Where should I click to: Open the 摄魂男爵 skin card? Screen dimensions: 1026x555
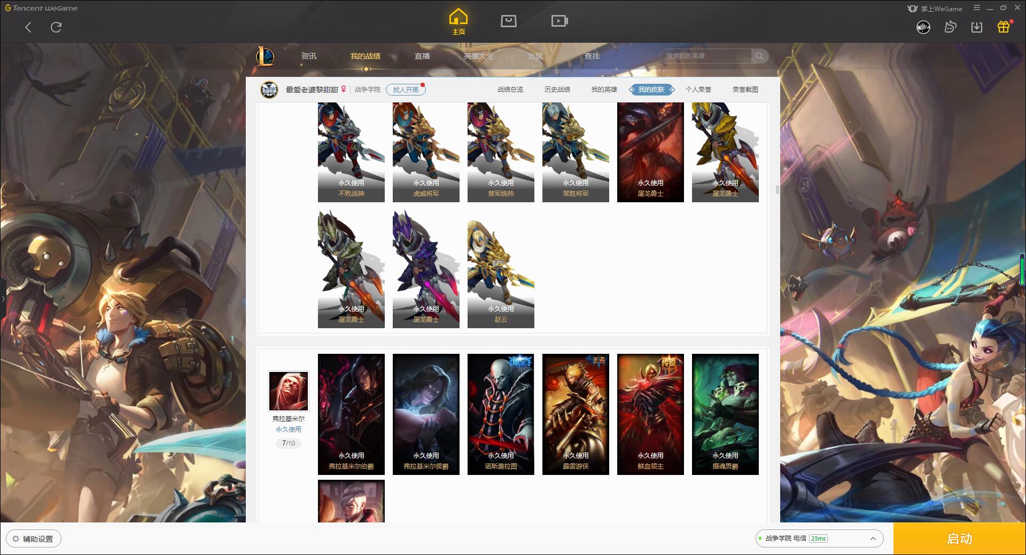(x=725, y=414)
